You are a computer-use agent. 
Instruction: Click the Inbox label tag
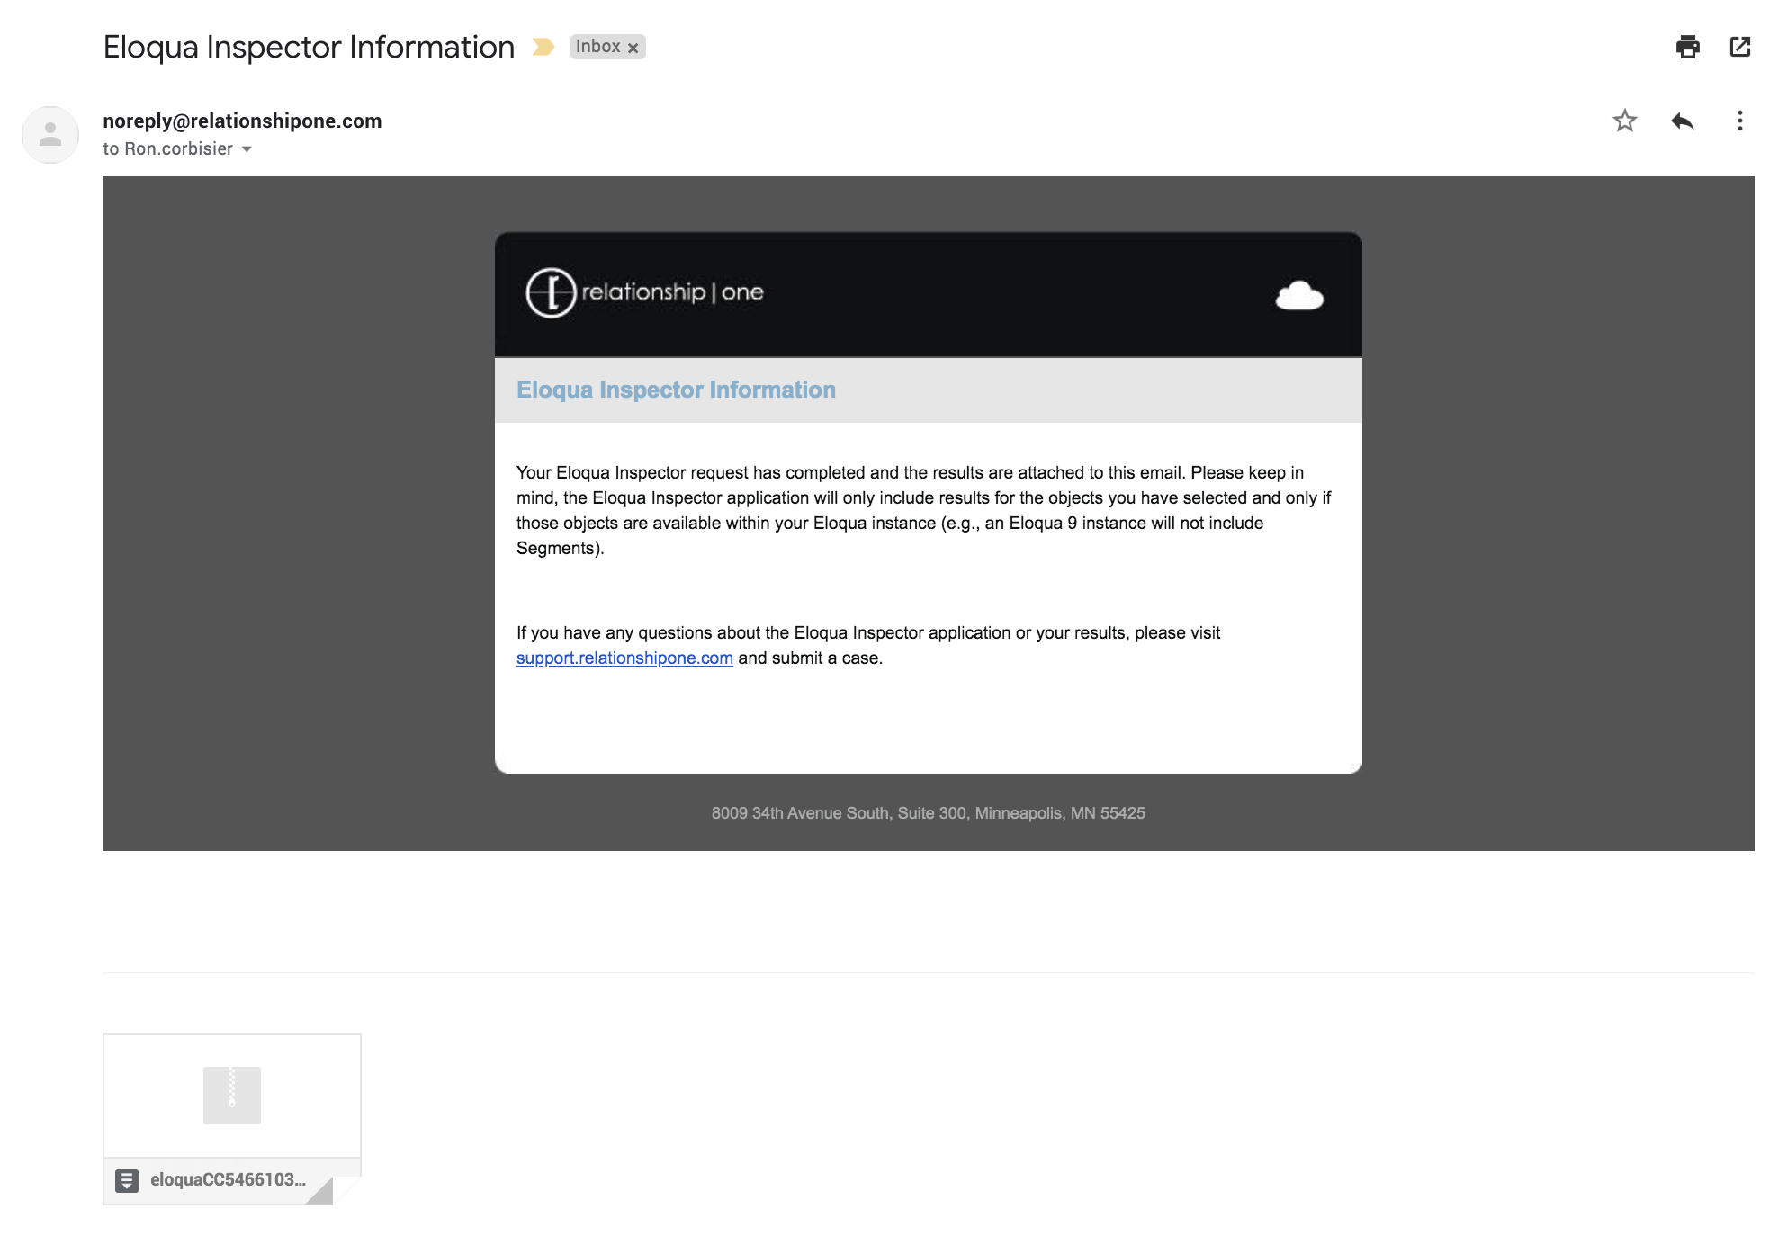[597, 47]
